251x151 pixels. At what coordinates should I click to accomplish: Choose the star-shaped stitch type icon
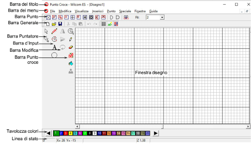pyautogui.click(x=85, y=18)
